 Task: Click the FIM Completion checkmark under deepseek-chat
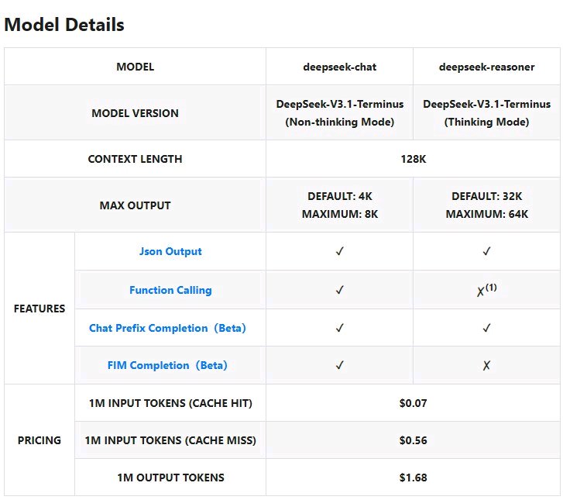[x=339, y=365]
